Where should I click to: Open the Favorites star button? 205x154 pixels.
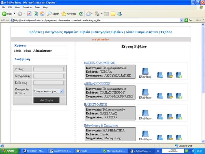(x=69, y=14)
